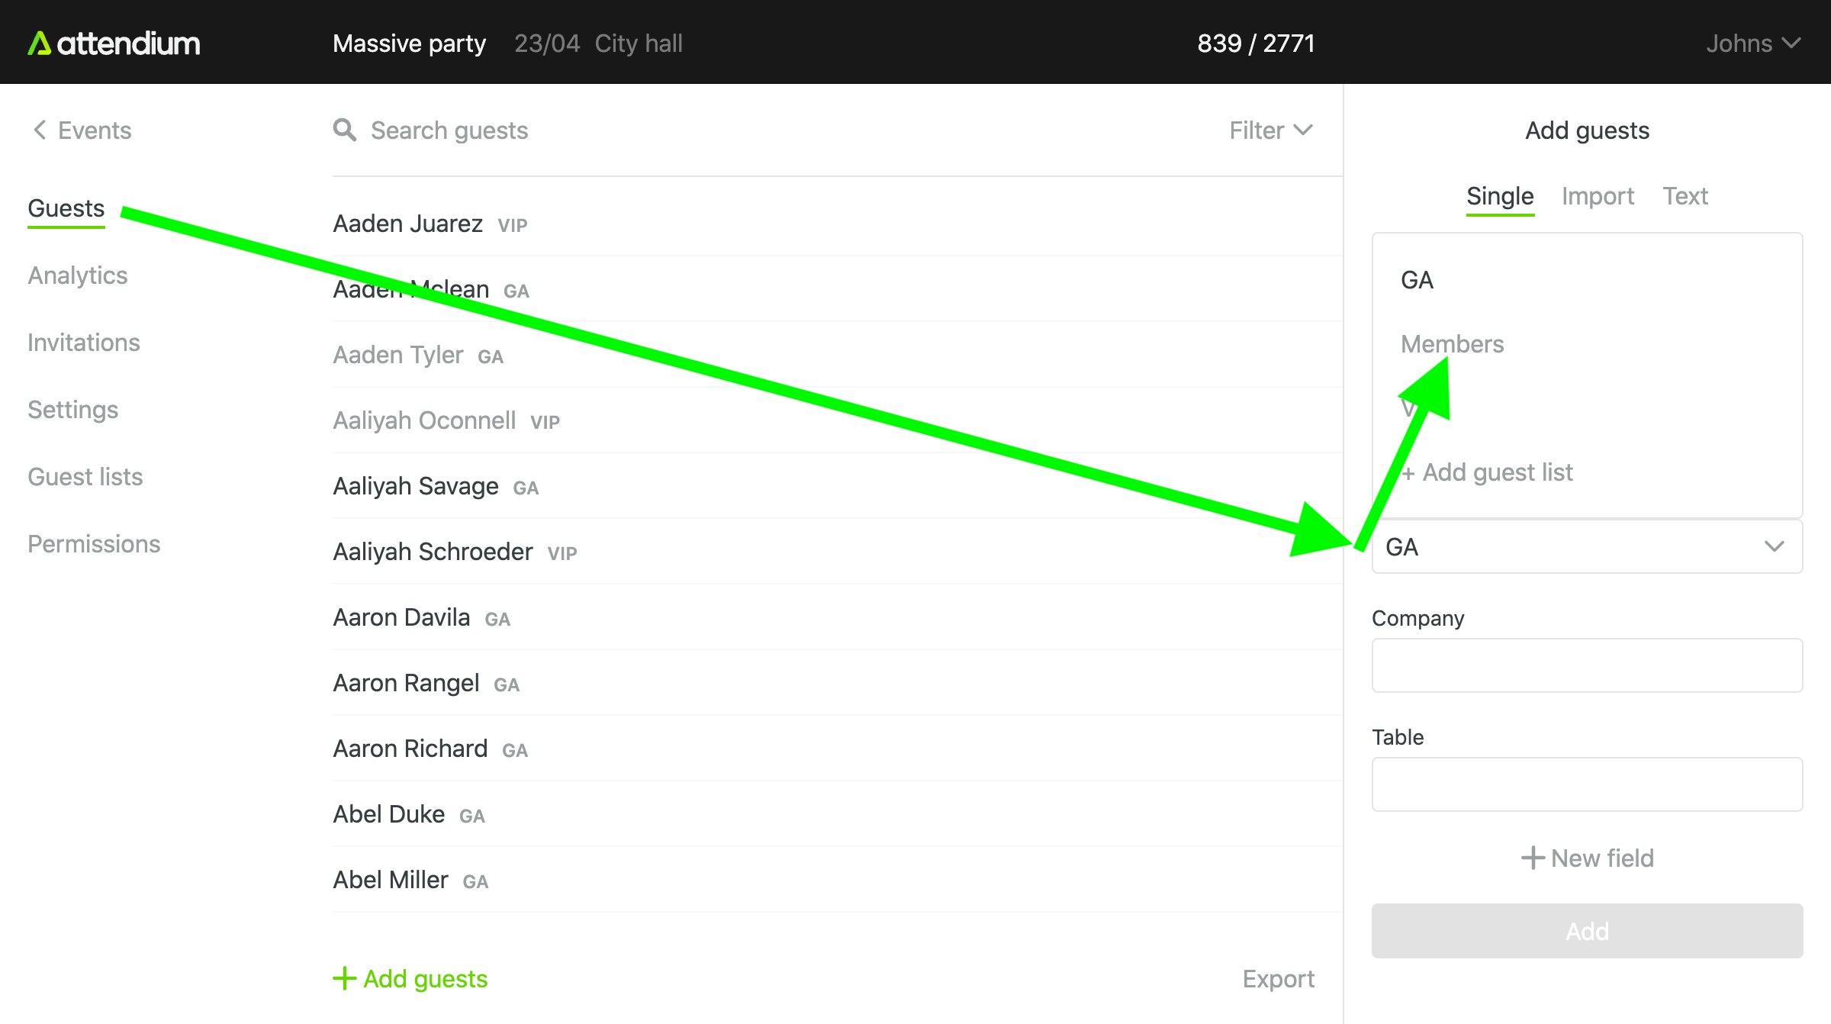The height and width of the screenshot is (1024, 1831).
Task: Switch to the Text tab
Action: [1685, 196]
